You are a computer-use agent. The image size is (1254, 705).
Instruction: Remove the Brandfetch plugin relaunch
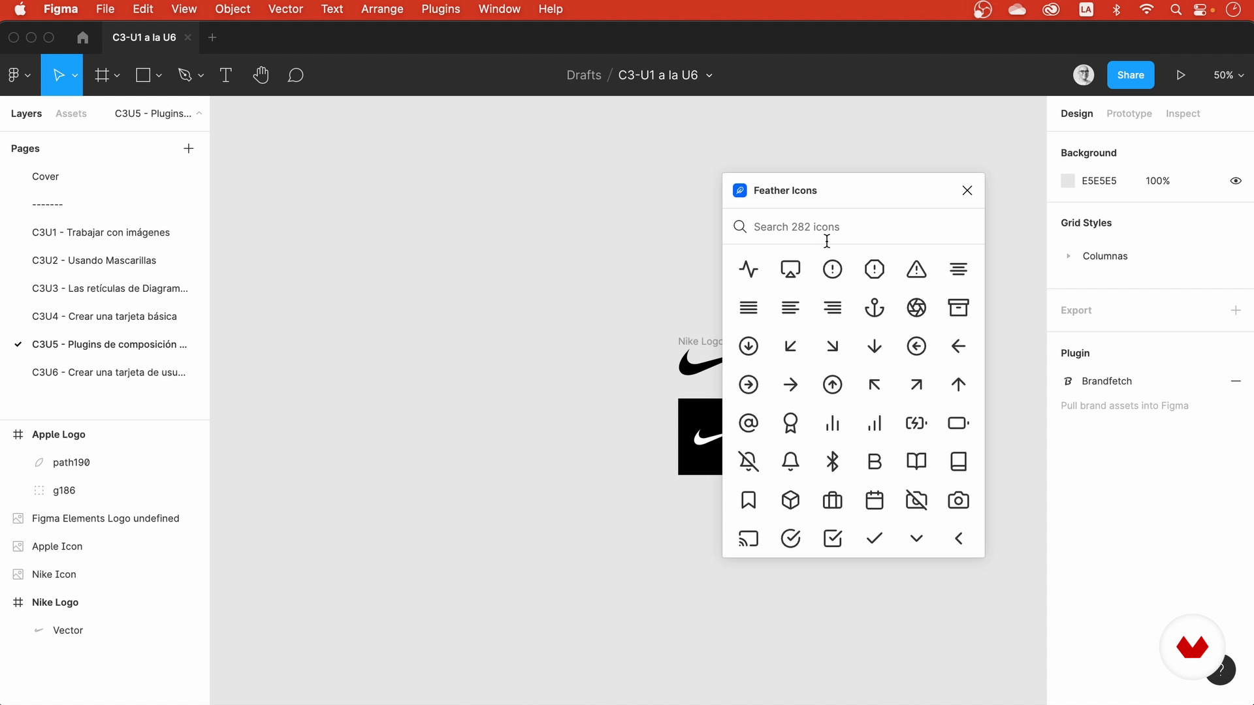pos(1236,381)
